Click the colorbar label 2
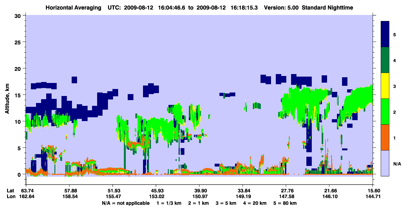This screenshot has width=414, height=212. pos(395,112)
